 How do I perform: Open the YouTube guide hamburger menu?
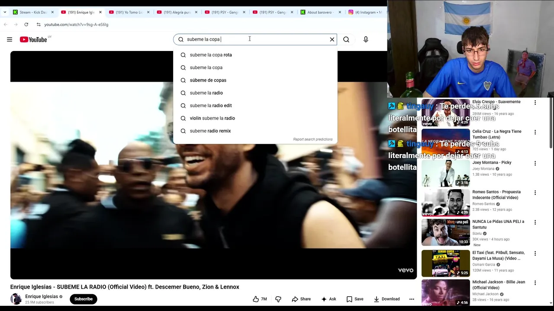(10, 39)
